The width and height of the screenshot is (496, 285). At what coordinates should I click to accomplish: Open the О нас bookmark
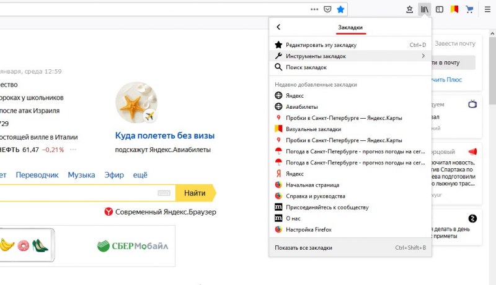pyautogui.click(x=350, y=218)
